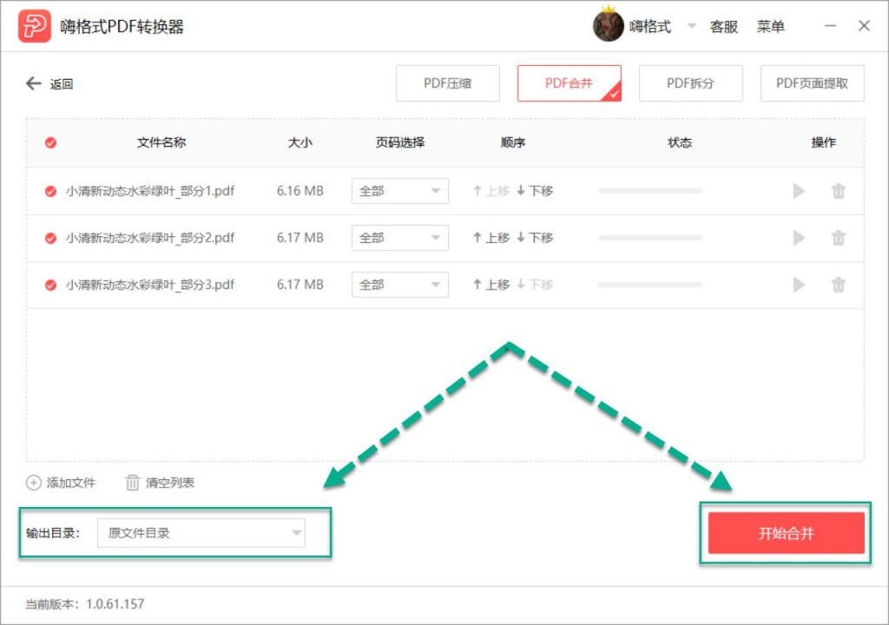This screenshot has width=889, height=625.
Task: Click the progress bar for 部分2.pdf
Action: point(649,238)
